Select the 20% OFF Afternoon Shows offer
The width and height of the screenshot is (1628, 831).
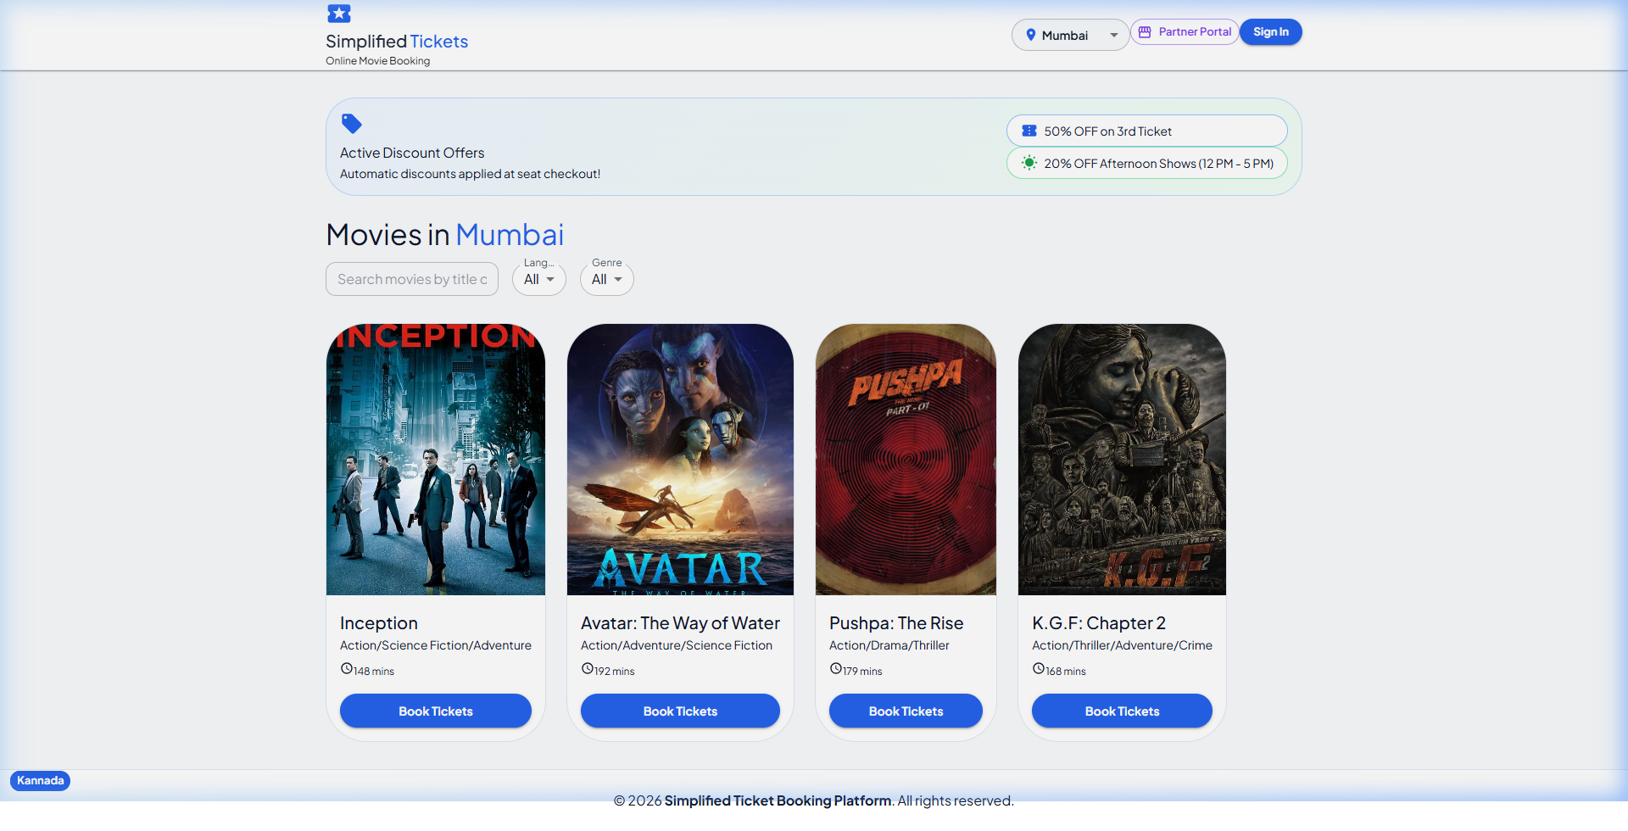(x=1146, y=163)
